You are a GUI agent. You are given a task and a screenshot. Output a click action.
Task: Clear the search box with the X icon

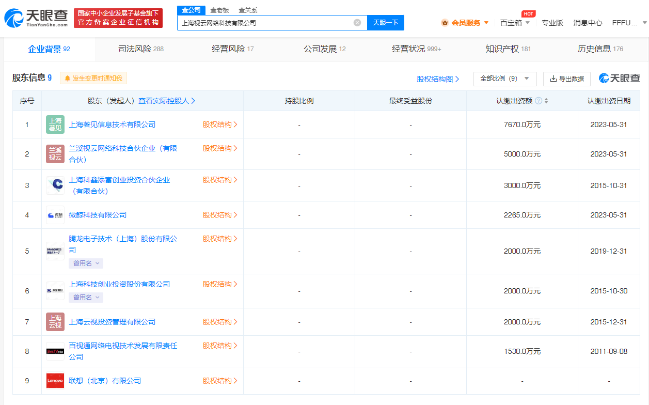357,23
